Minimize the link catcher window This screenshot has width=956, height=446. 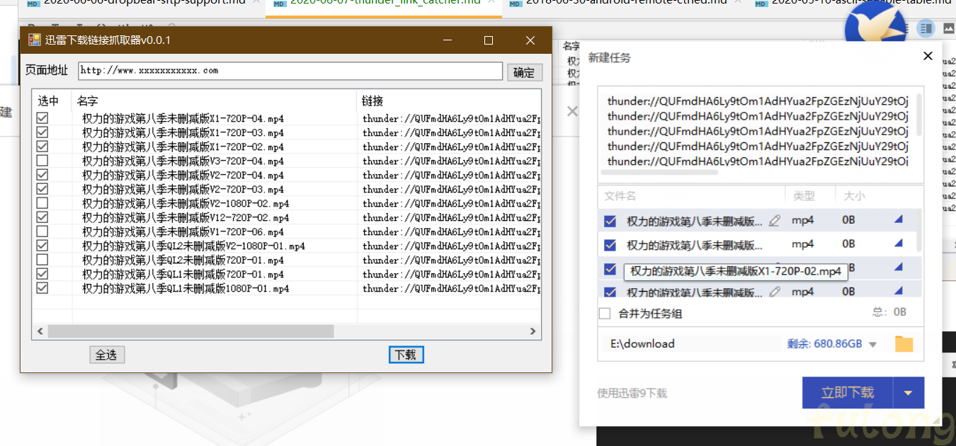point(447,40)
